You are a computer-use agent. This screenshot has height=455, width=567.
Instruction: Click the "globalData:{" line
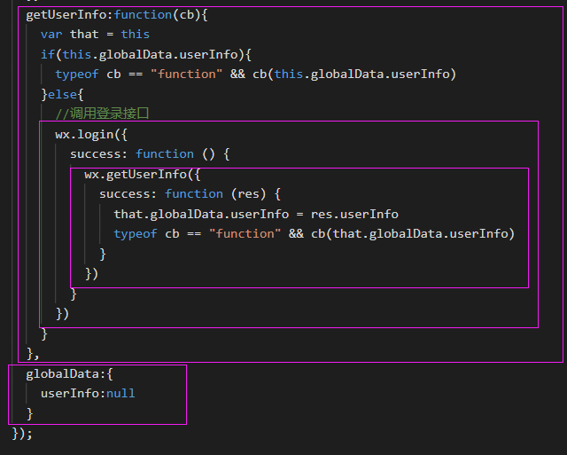coord(69,374)
